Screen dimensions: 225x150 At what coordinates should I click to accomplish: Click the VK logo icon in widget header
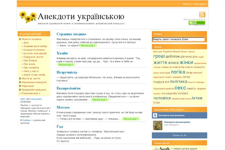click(x=155, y=115)
